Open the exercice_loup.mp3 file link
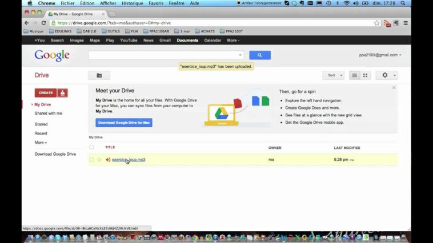 click(129, 160)
